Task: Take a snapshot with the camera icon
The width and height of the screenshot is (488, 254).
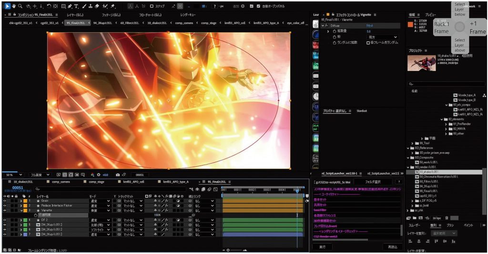Action: pos(118,175)
